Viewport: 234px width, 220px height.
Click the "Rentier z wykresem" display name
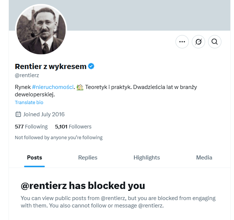click(x=50, y=66)
